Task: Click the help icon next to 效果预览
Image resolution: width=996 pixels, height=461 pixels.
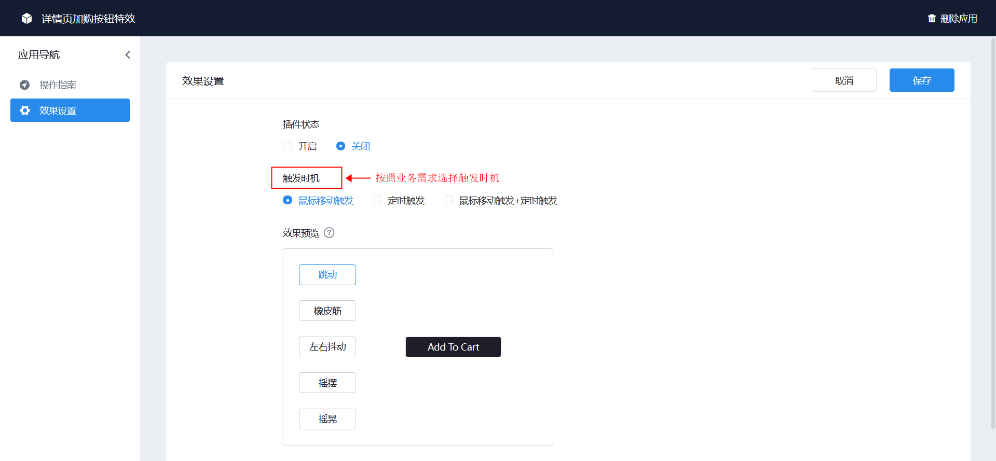Action: tap(329, 233)
